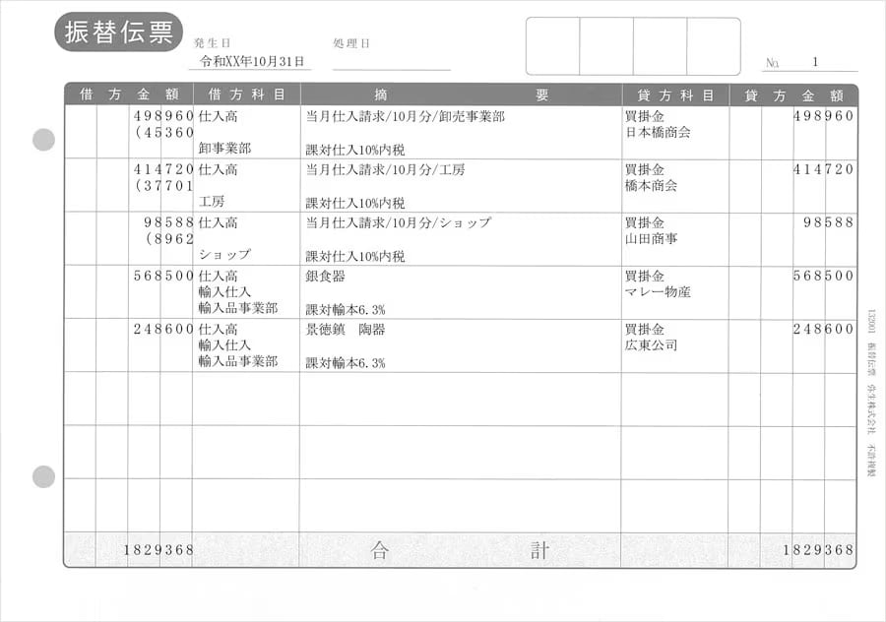Select supplier 橋本商会
This screenshot has height=622, width=886.
click(x=651, y=185)
